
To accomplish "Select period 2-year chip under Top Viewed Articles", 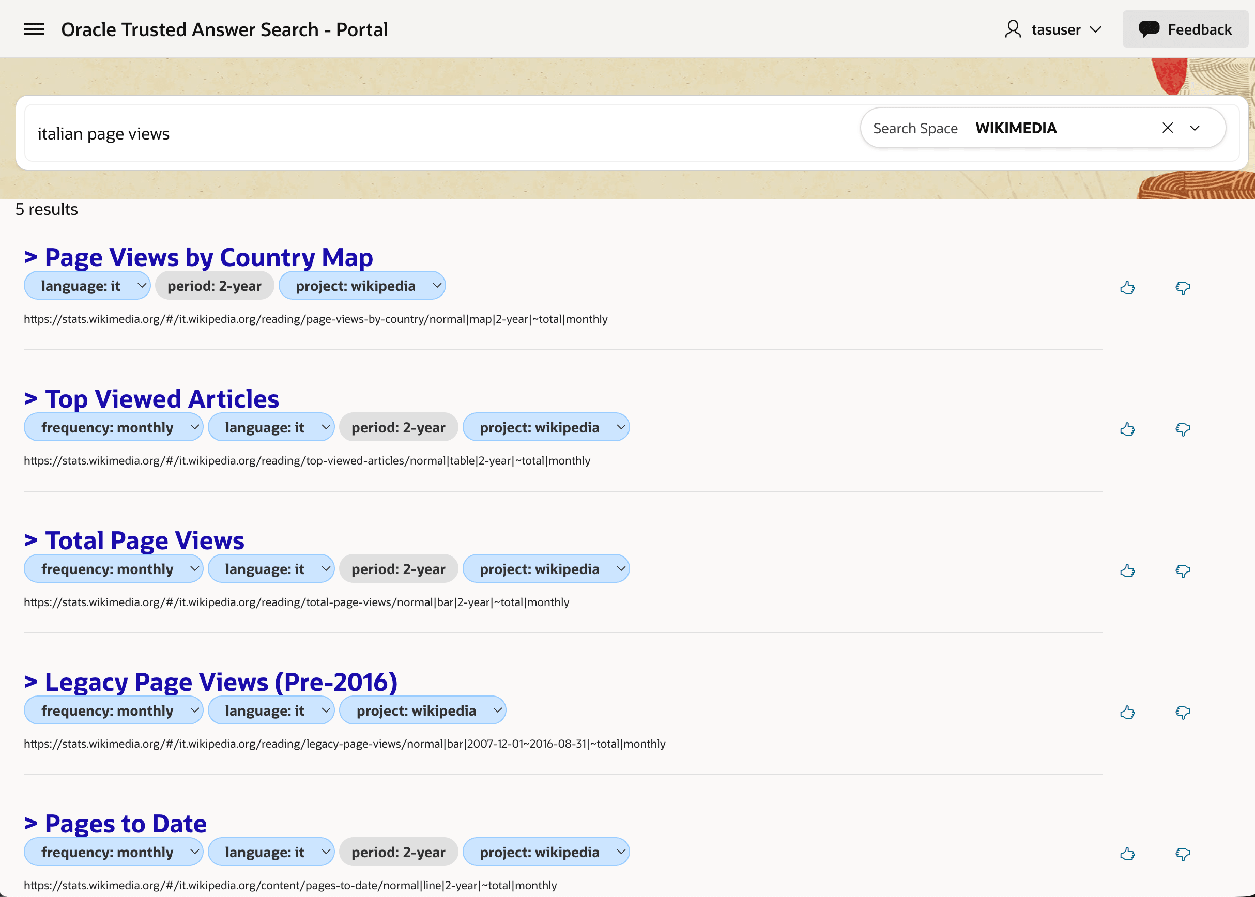I will coord(399,427).
